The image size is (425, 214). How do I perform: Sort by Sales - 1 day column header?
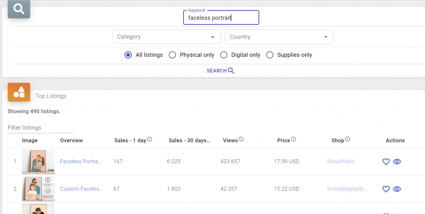[x=130, y=140]
